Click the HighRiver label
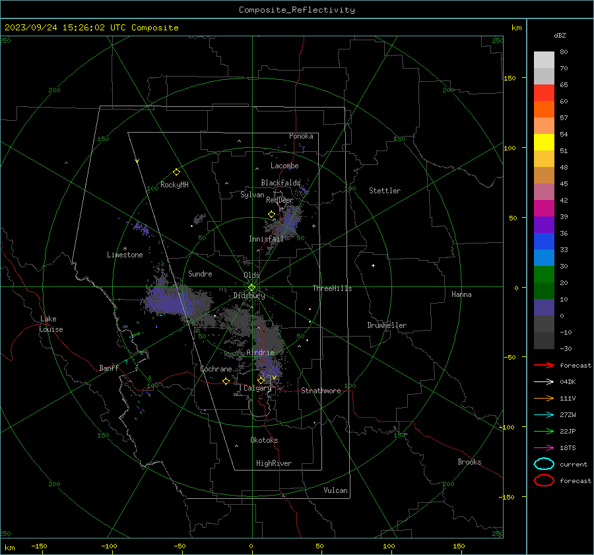 [x=274, y=463]
